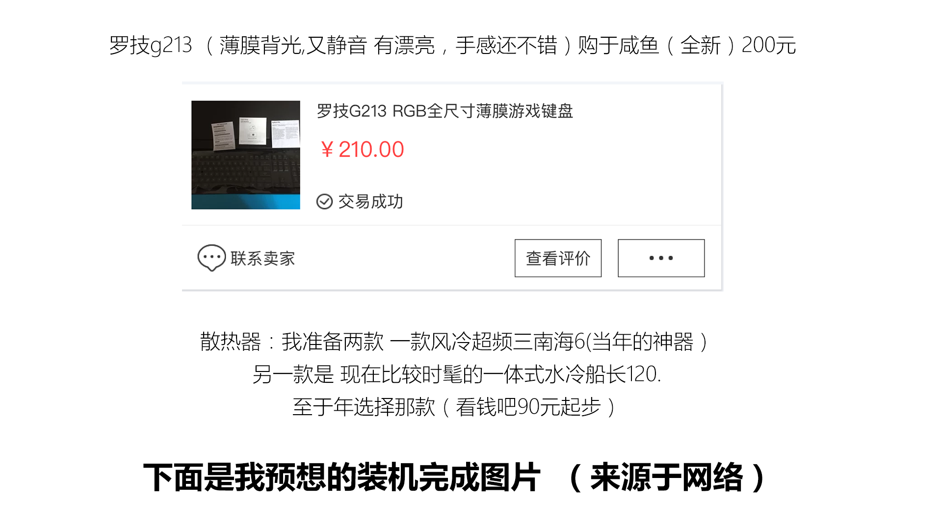The image size is (942, 530).
Task: Click the line mentioning 一体式水冷船长120
Action: point(457,374)
